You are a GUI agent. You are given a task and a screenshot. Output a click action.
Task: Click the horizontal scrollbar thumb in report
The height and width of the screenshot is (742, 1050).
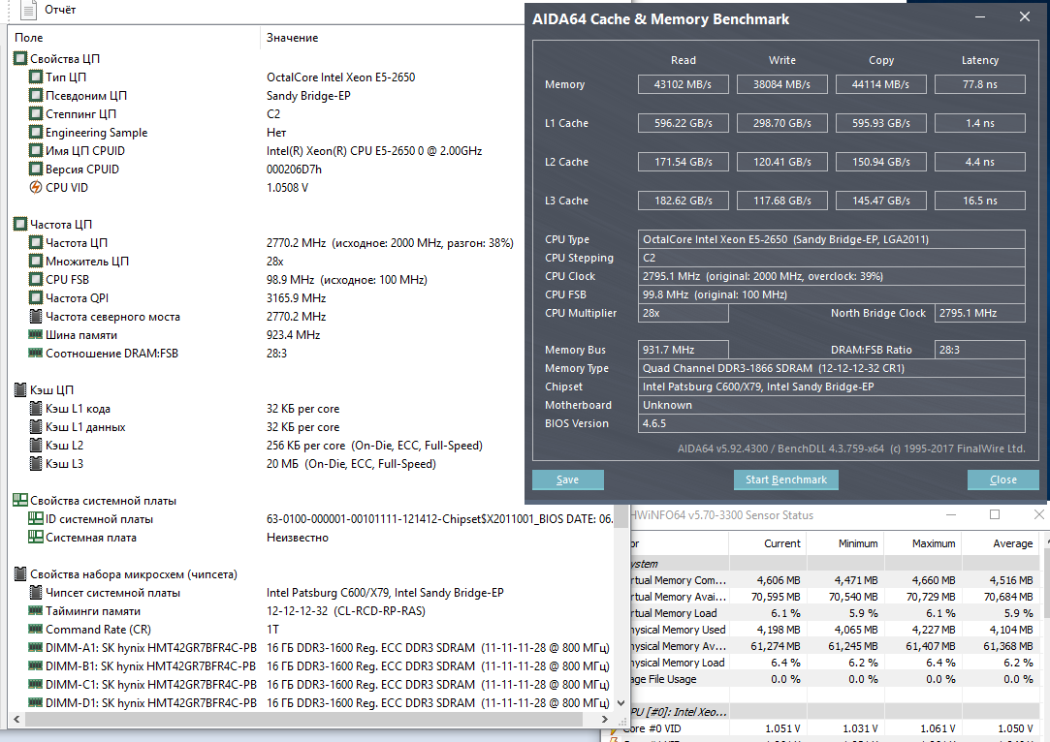pyautogui.click(x=303, y=720)
